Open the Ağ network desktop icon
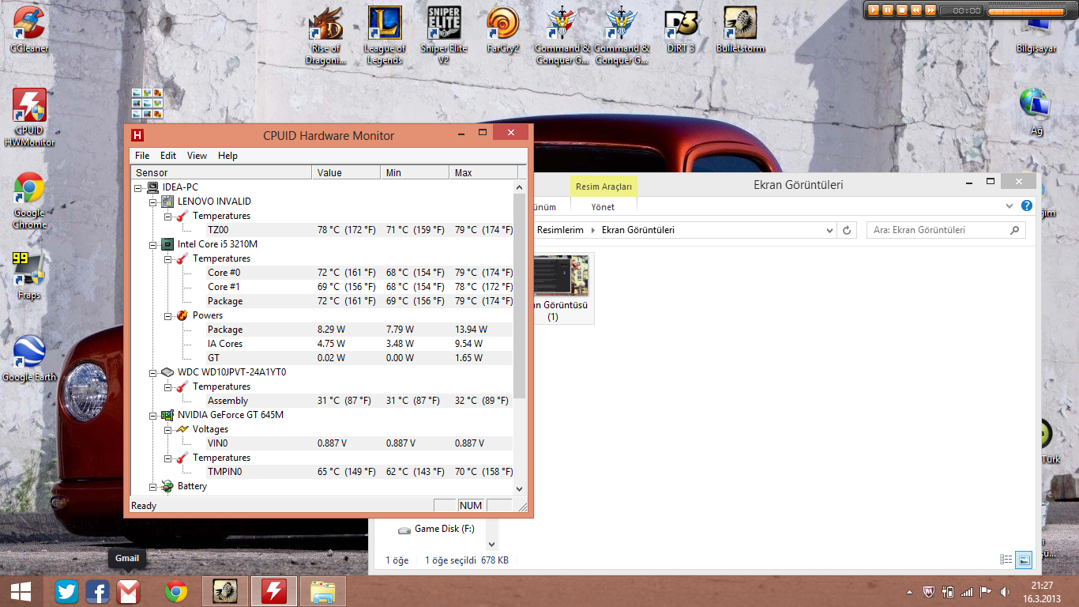The height and width of the screenshot is (607, 1079). click(1036, 111)
